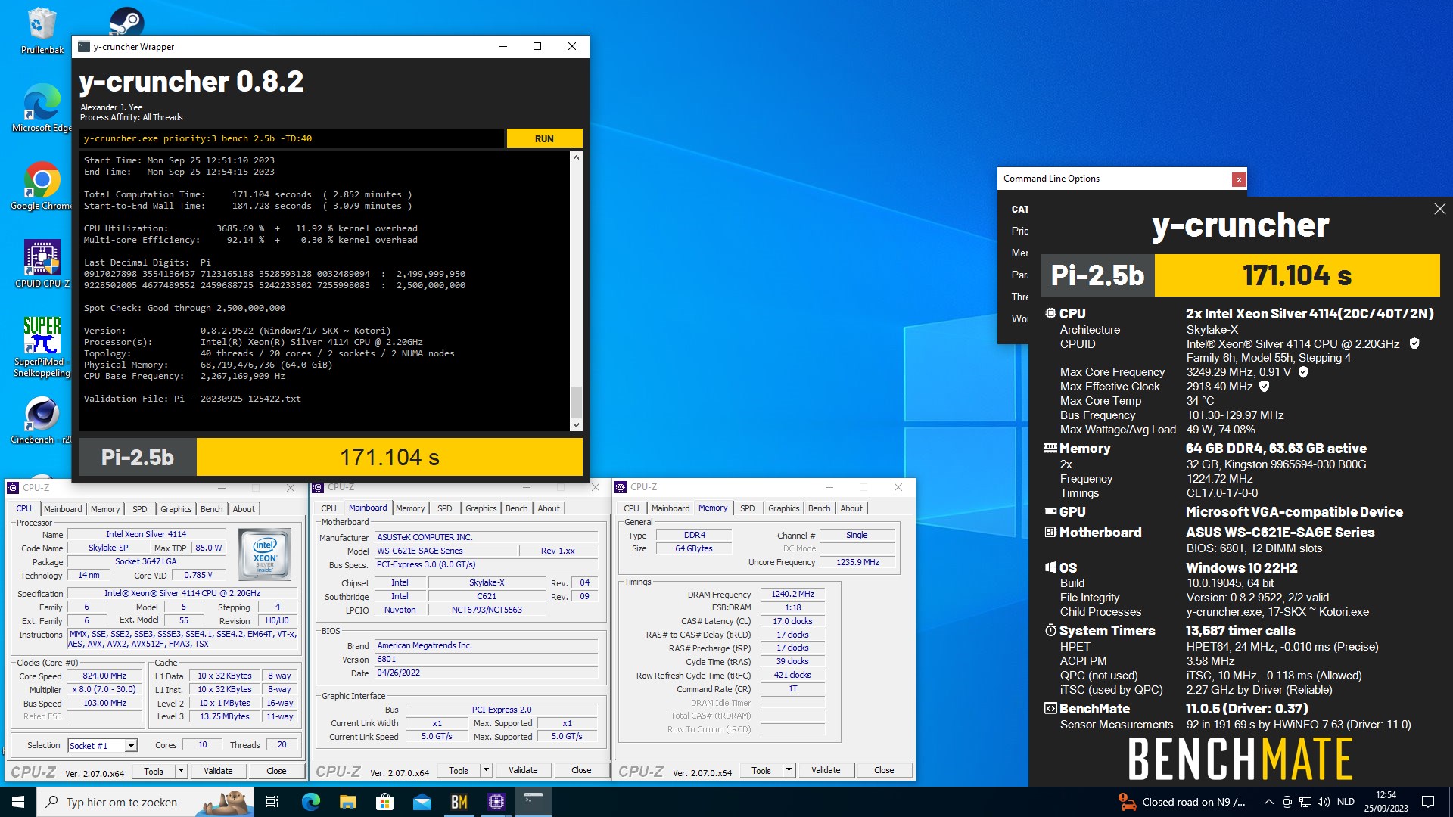Click the Validation File line in y-cruncher output
The height and width of the screenshot is (817, 1453).
coord(192,399)
